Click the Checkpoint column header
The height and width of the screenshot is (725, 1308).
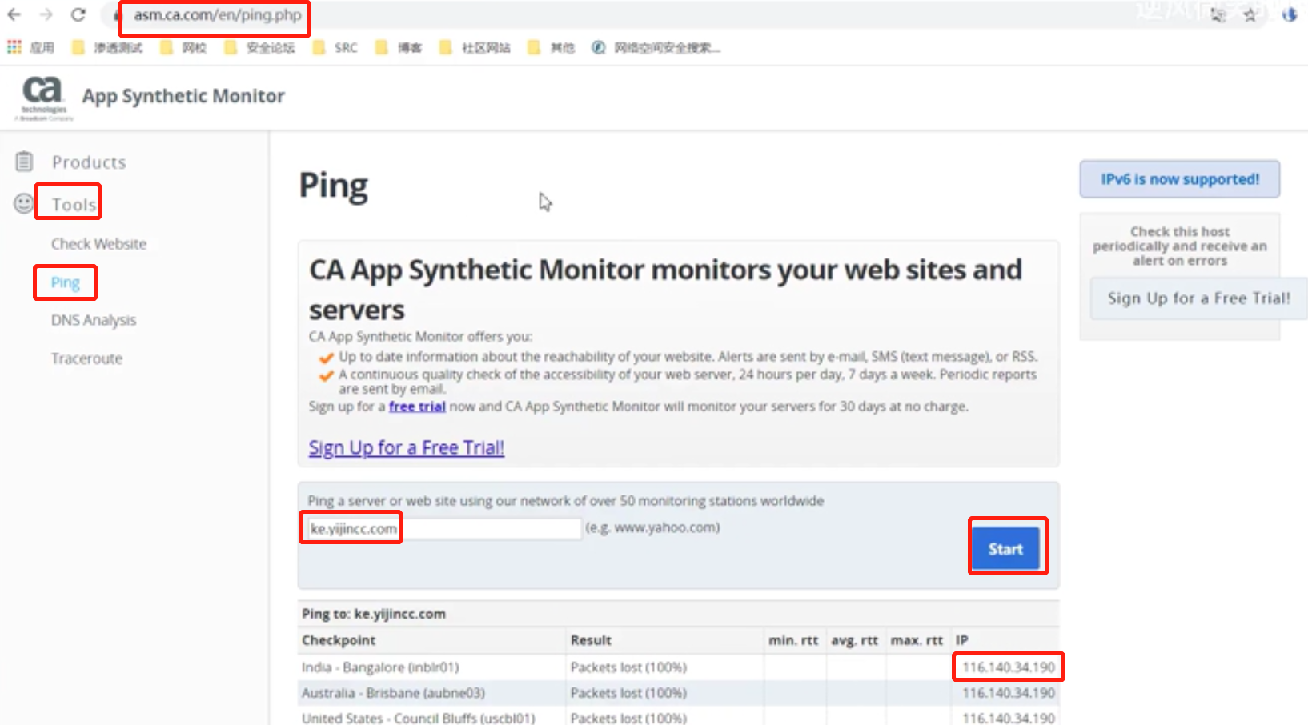click(x=339, y=640)
